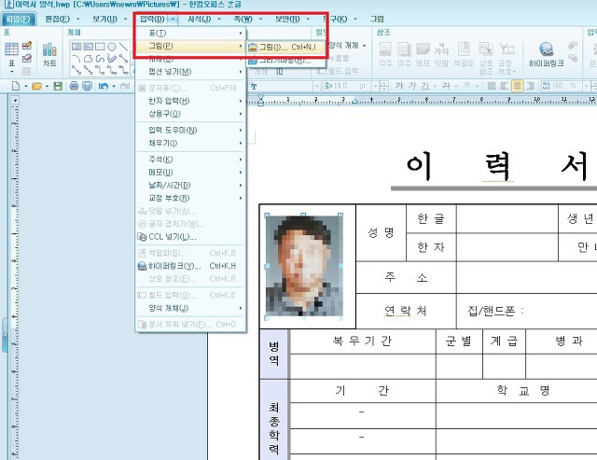The width and height of the screenshot is (597, 460).
Task: Open the font size dropdown arrow
Action: click(375, 86)
